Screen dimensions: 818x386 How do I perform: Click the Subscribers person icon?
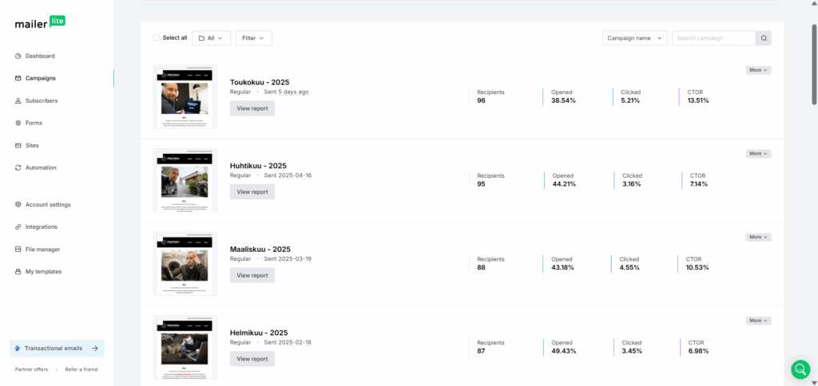click(x=18, y=100)
